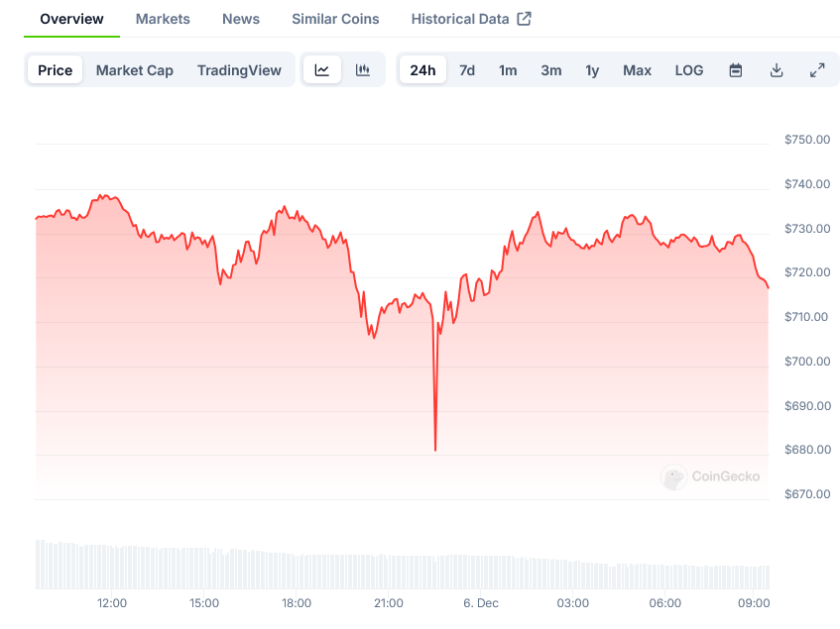
Task: Switch to candlestick chart view icon
Action: 363,70
